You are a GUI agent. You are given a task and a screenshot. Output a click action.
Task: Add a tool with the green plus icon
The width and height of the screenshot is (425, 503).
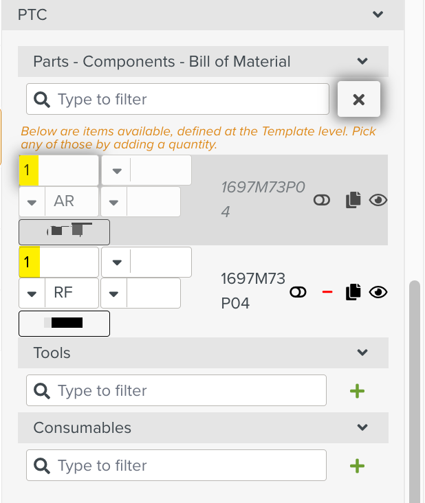(x=357, y=391)
